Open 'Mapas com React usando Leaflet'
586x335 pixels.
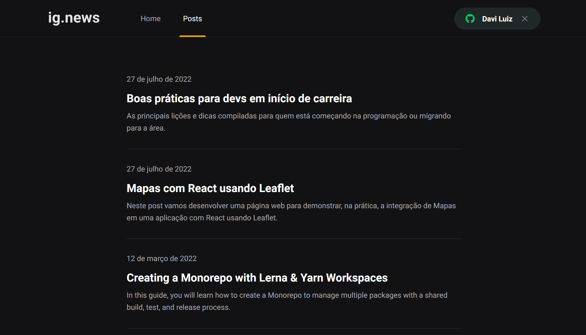[210, 188]
